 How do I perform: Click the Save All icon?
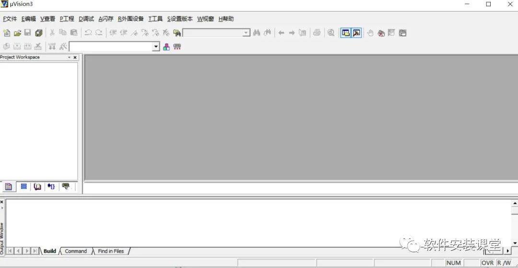pos(39,33)
